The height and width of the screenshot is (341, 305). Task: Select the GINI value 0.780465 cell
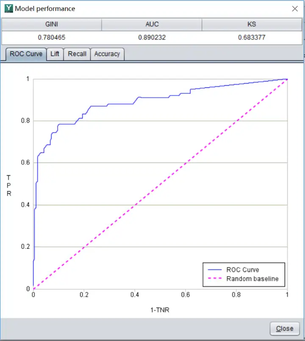[x=52, y=38]
